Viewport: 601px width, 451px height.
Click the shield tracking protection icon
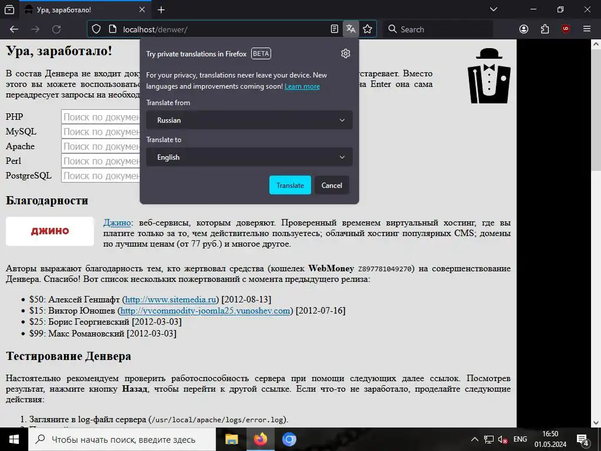96,29
